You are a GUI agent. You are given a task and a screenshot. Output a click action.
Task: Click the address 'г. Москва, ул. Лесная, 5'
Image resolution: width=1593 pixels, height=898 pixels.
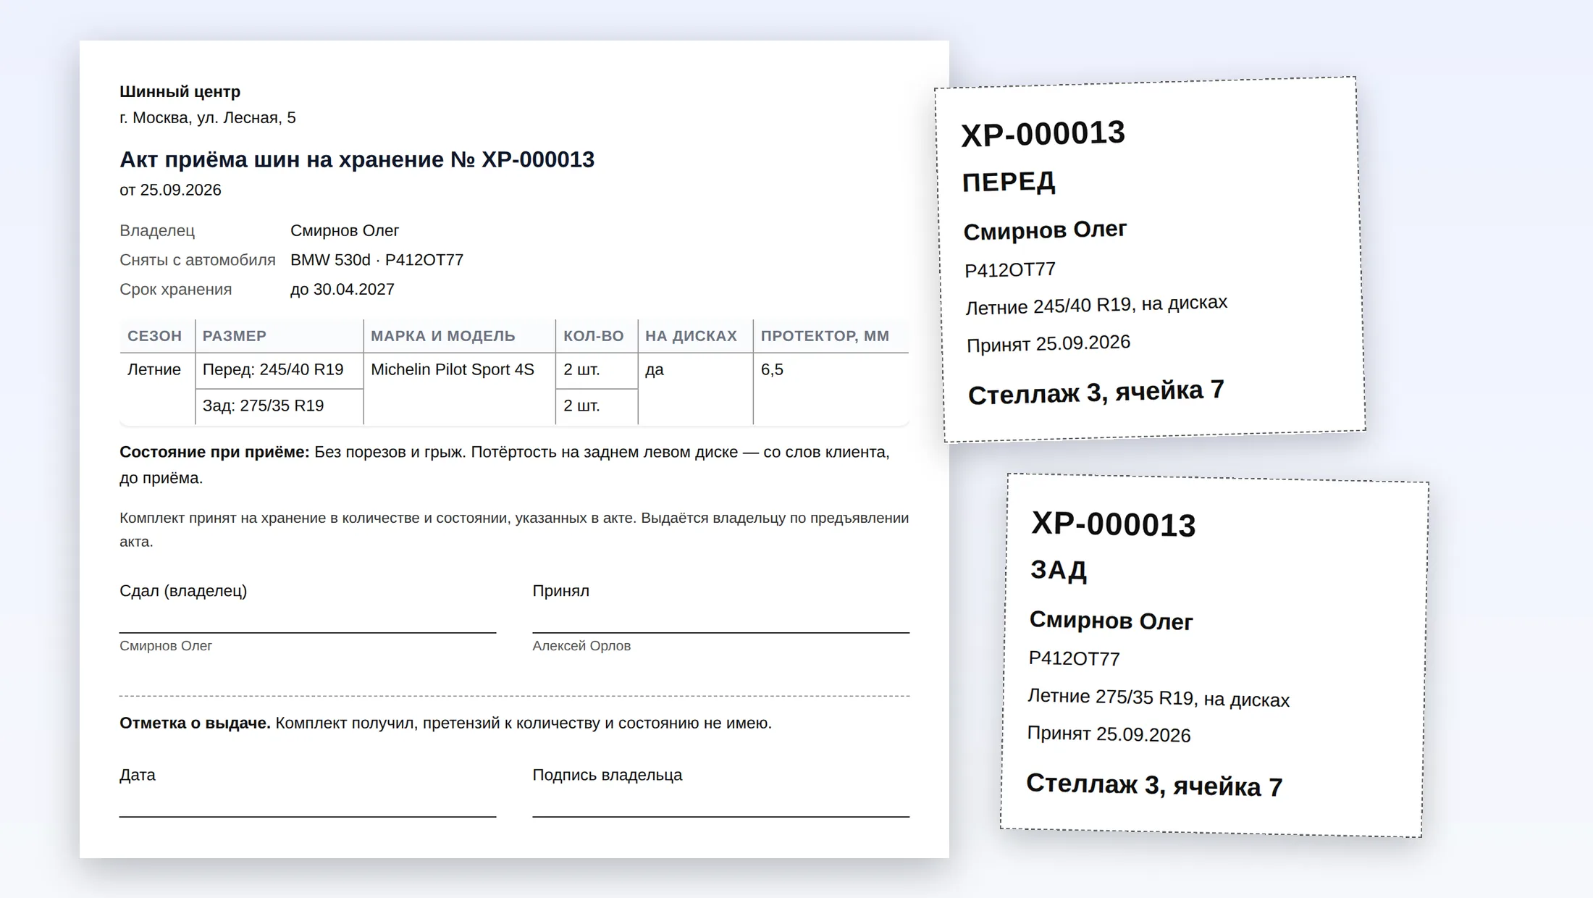[x=208, y=117]
